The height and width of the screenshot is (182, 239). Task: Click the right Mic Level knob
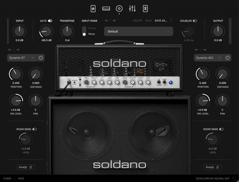[203, 101]
